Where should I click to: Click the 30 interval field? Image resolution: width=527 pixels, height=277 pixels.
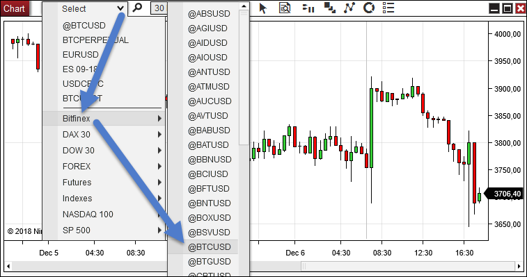click(x=159, y=8)
